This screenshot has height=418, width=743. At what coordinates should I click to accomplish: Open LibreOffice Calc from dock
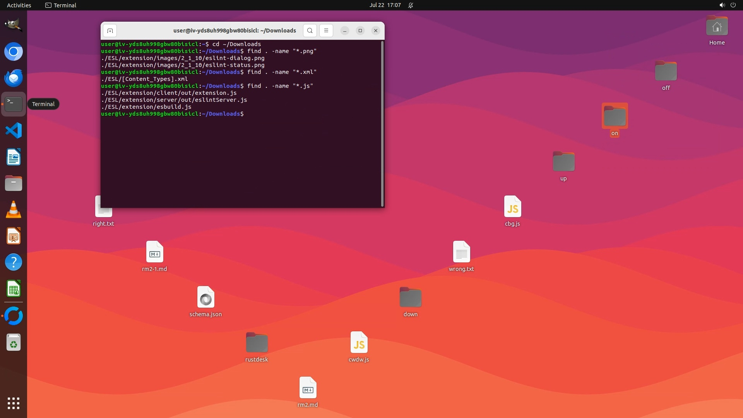coord(14,289)
